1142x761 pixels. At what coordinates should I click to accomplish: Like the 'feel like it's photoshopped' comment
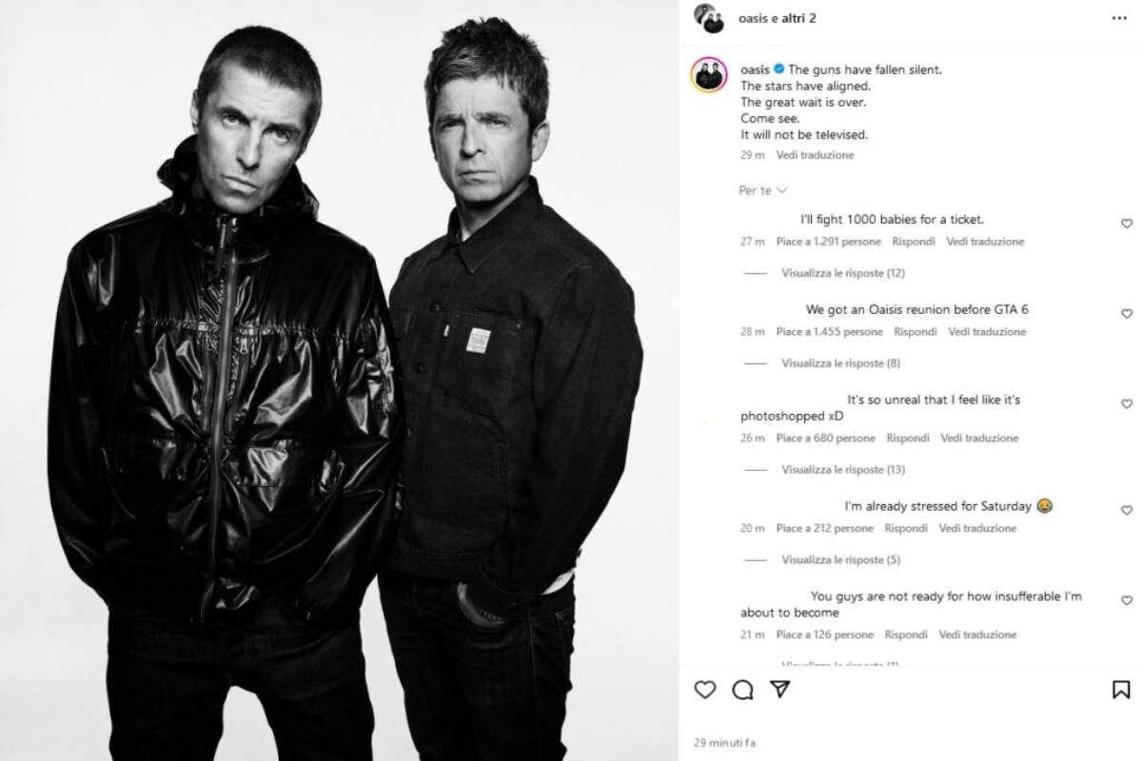point(1127,404)
